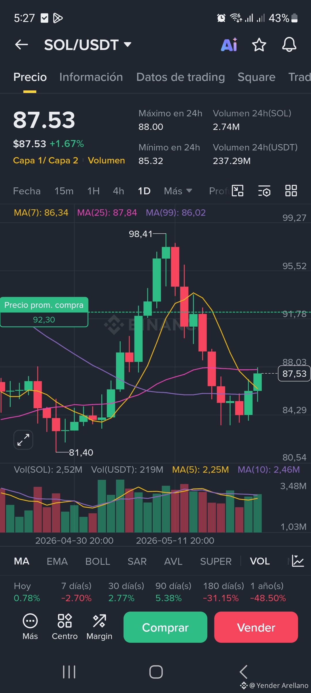Image resolution: width=311 pixels, height=693 pixels.
Task: Switch to Información tab
Action: (x=91, y=77)
